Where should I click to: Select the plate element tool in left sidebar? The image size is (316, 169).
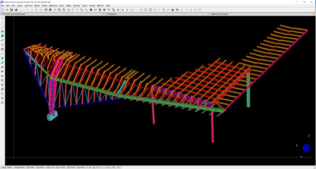(2, 32)
